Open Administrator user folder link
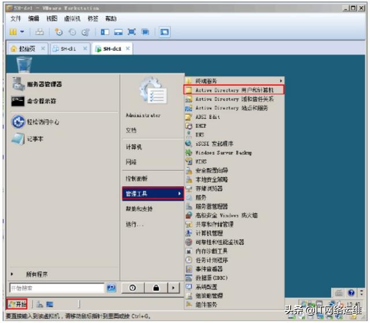This screenshot has width=370, height=323. [x=143, y=115]
